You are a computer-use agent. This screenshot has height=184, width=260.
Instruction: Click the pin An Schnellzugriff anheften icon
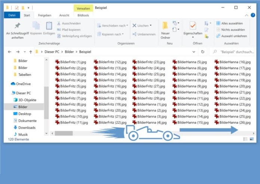(17, 26)
